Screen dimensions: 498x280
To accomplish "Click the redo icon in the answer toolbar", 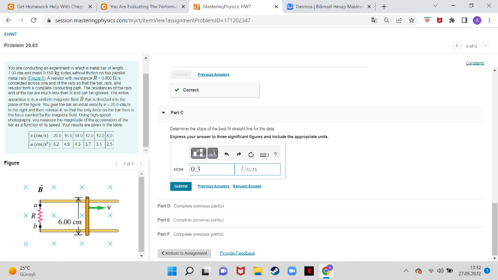I will click(238, 154).
